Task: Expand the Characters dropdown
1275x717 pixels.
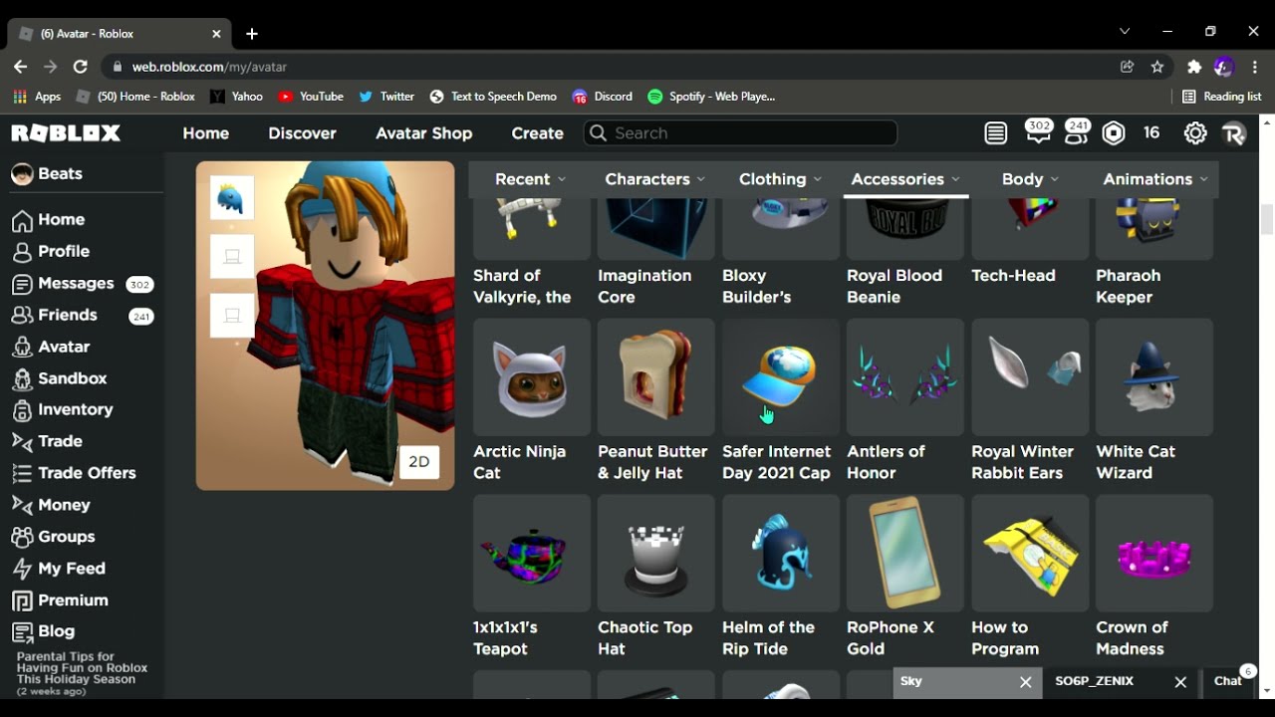Action: 655,179
